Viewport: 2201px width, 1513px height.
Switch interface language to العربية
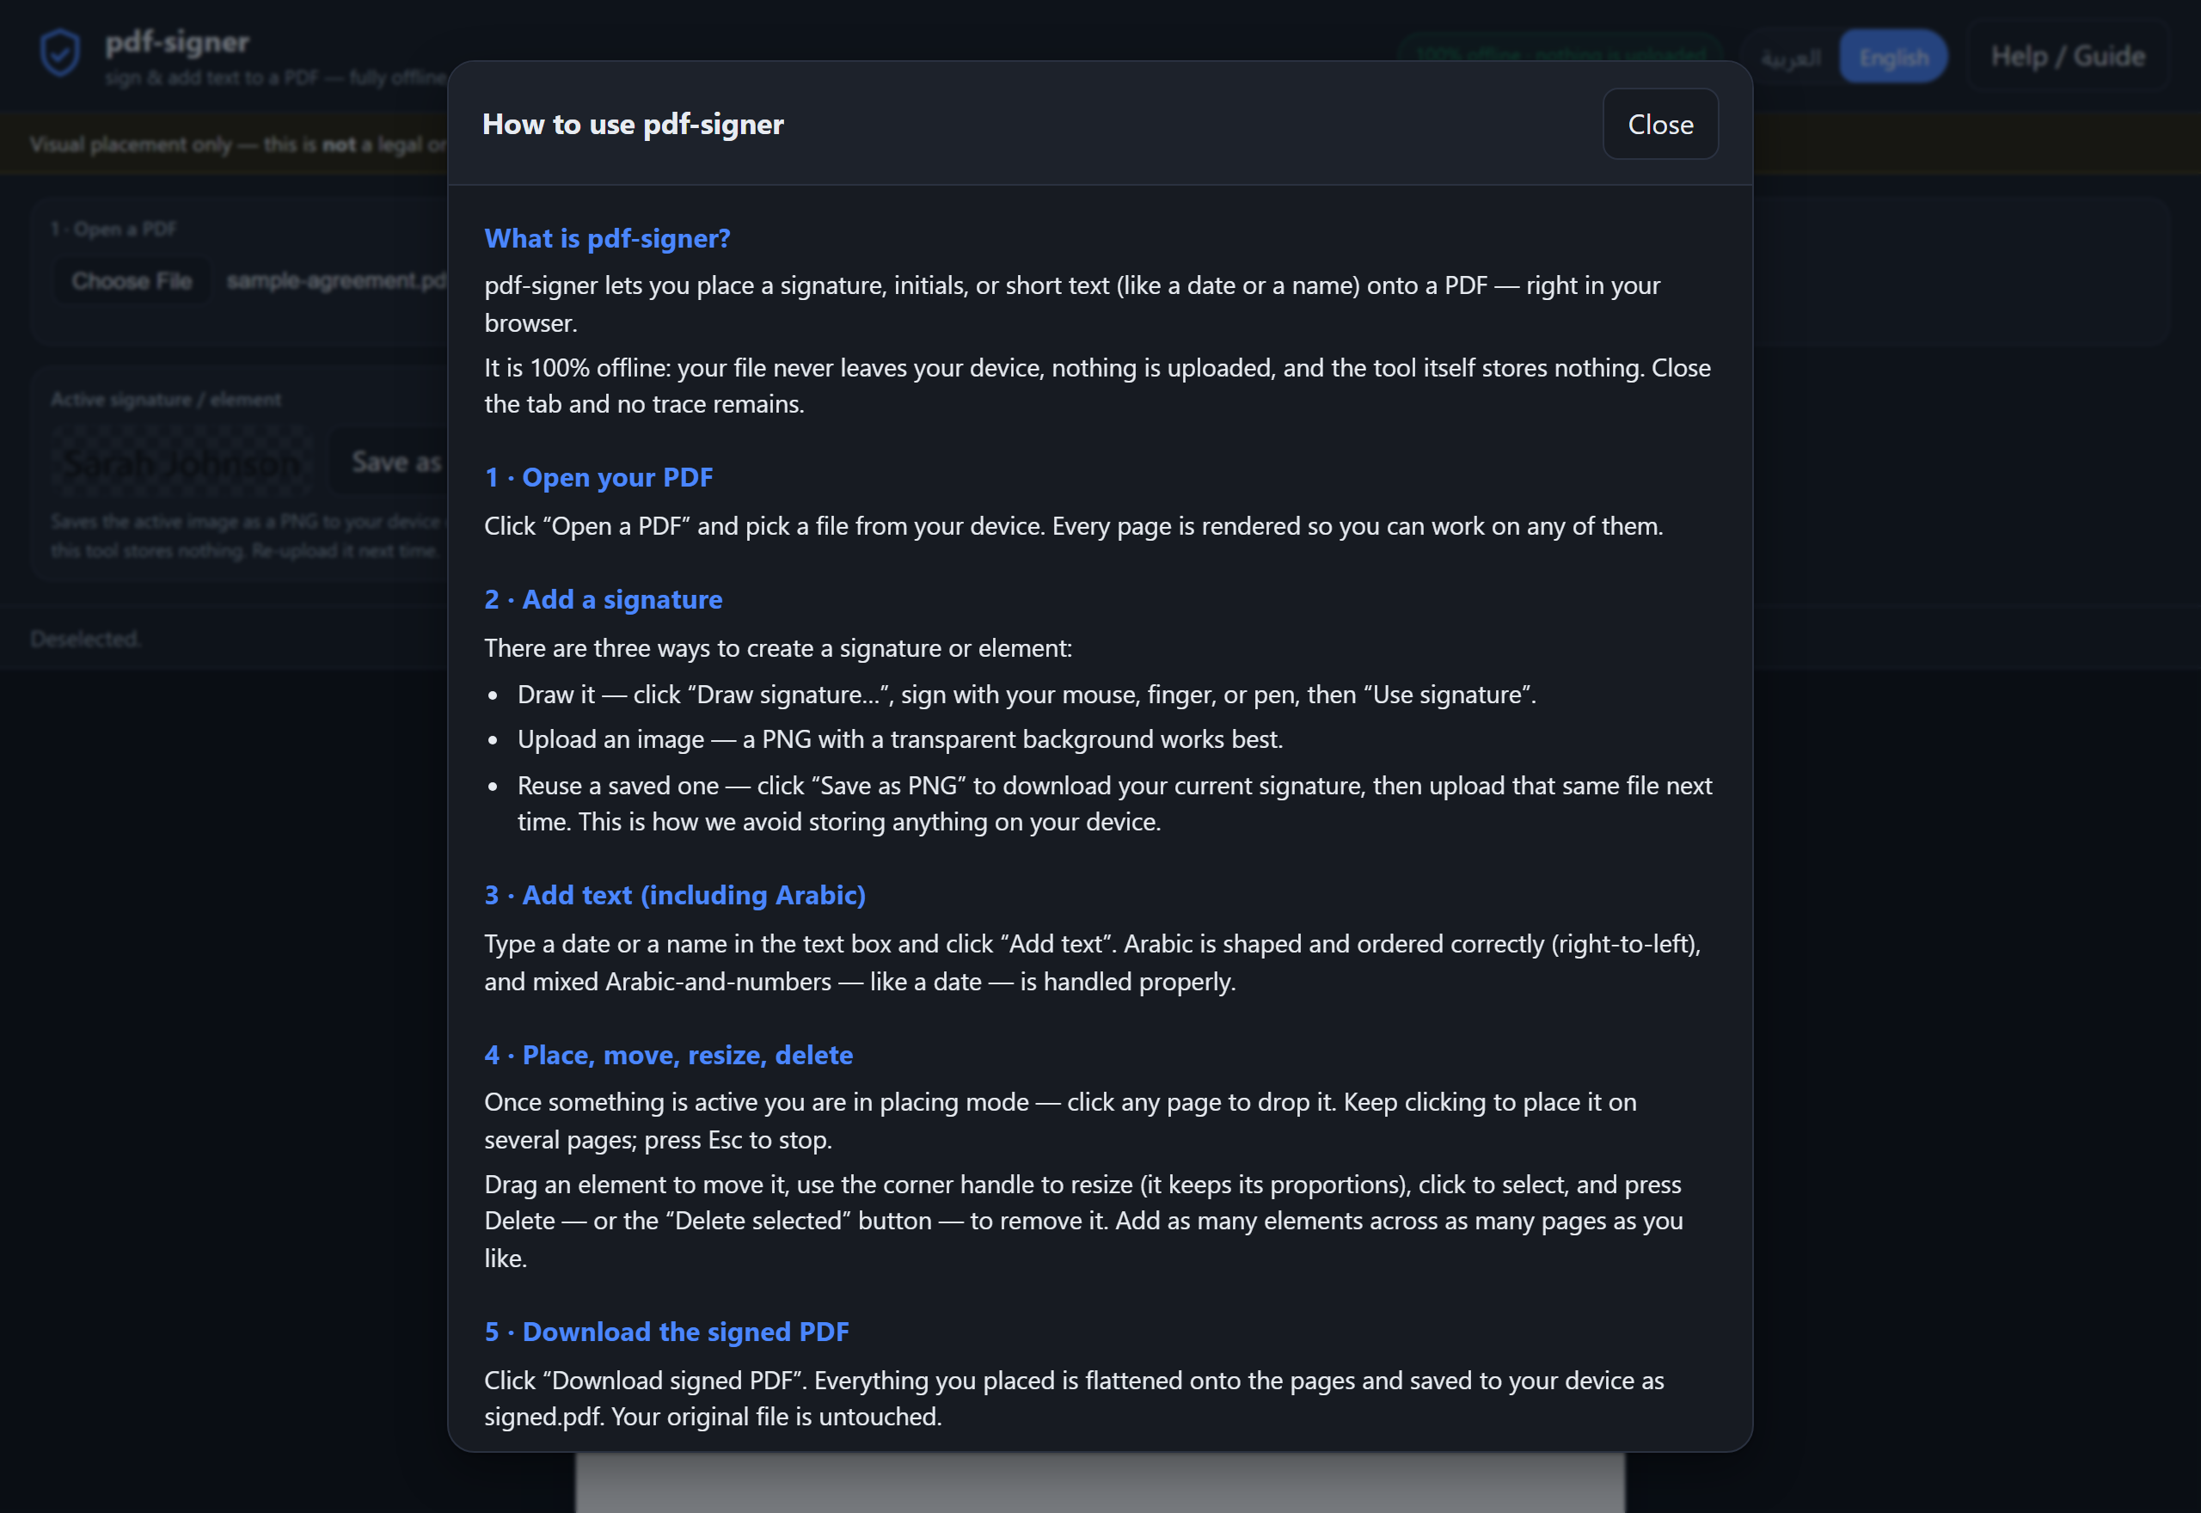pyautogui.click(x=1791, y=57)
